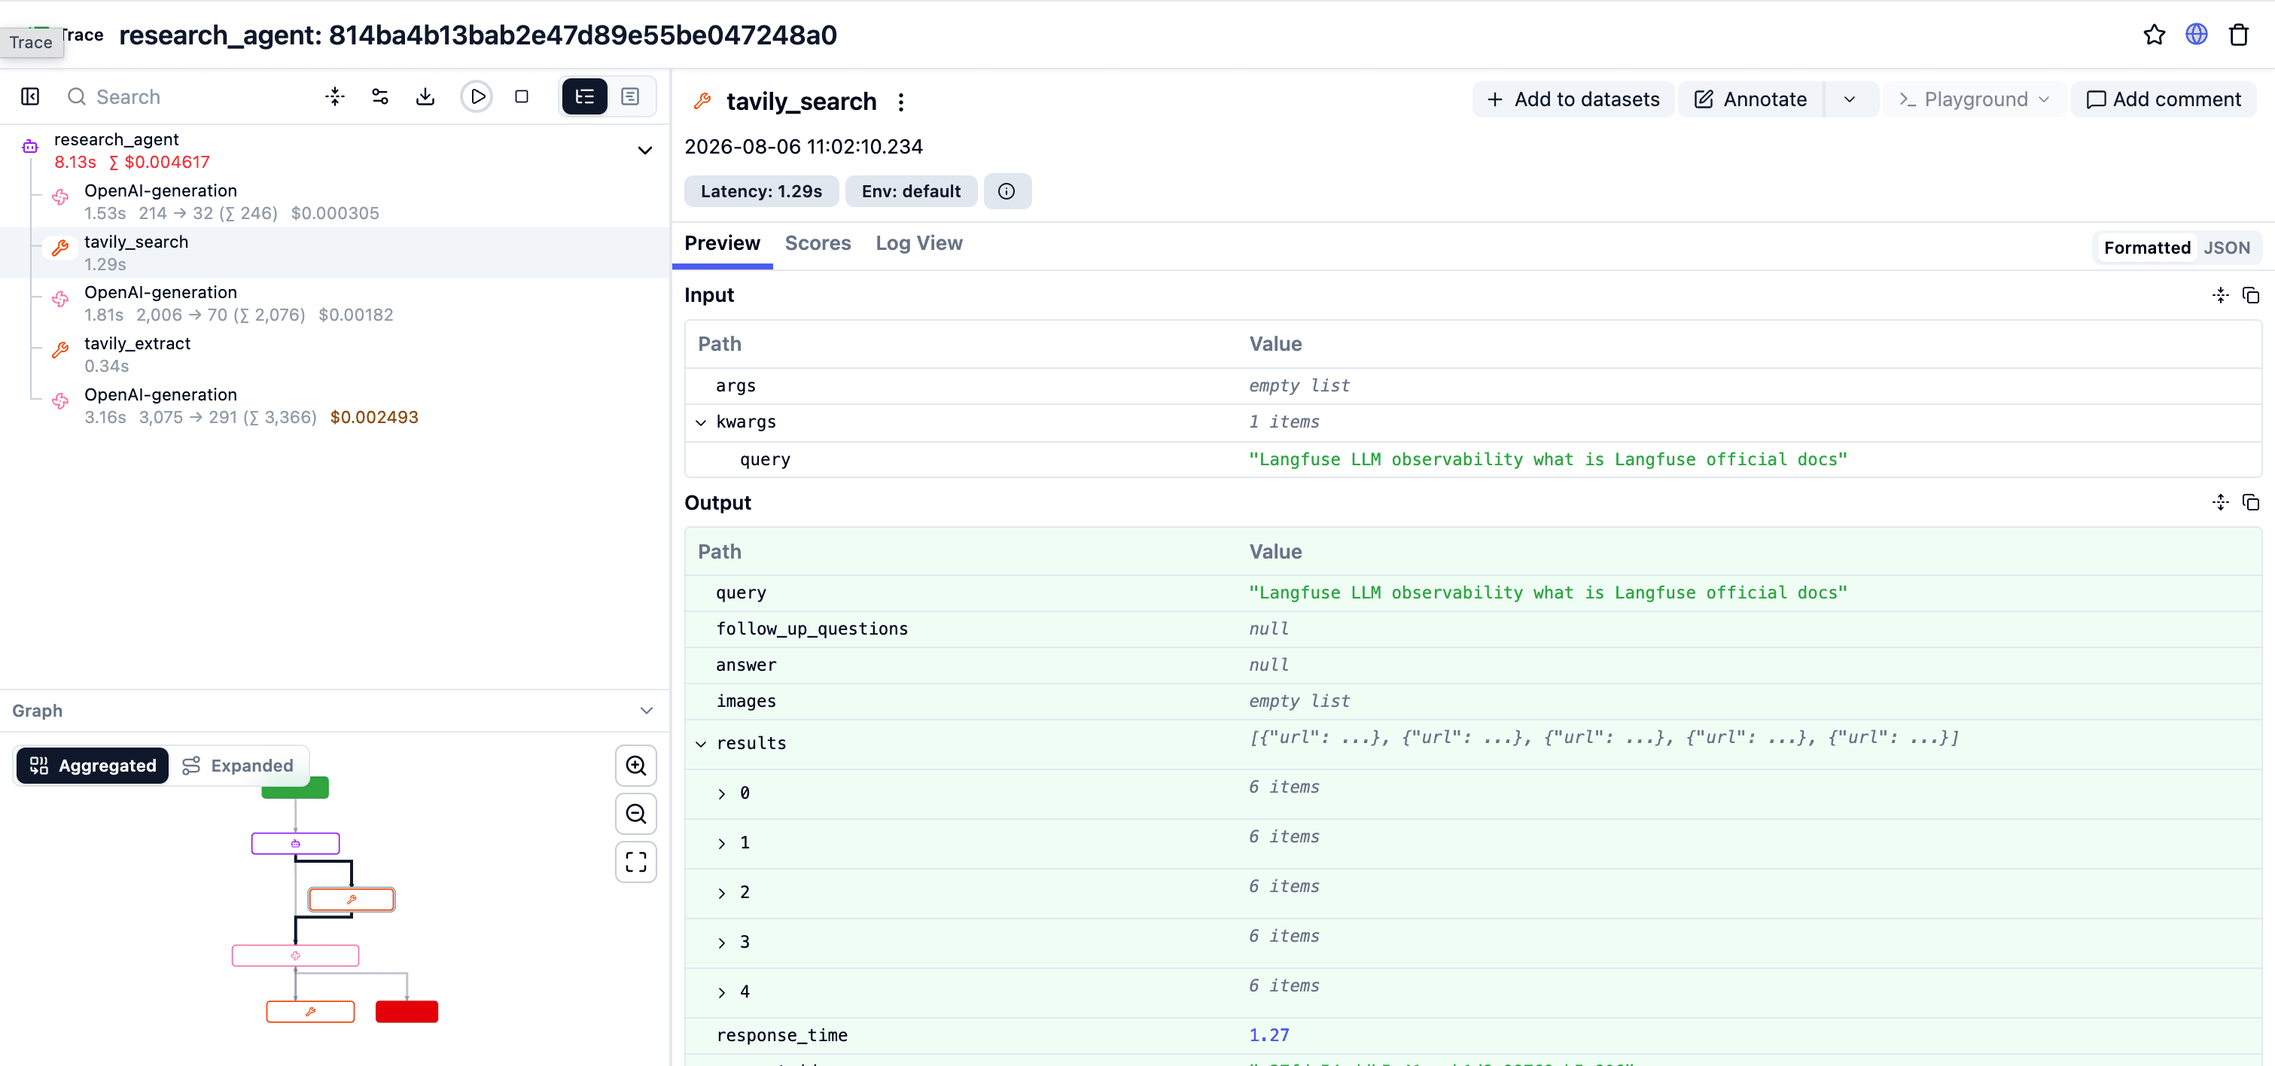Screen dimensions: 2275x1066
Task: Copy the Output section content
Action: click(x=2251, y=503)
